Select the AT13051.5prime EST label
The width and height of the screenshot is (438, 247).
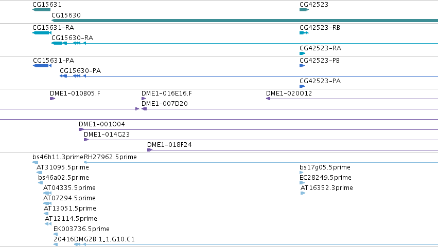click(70, 209)
